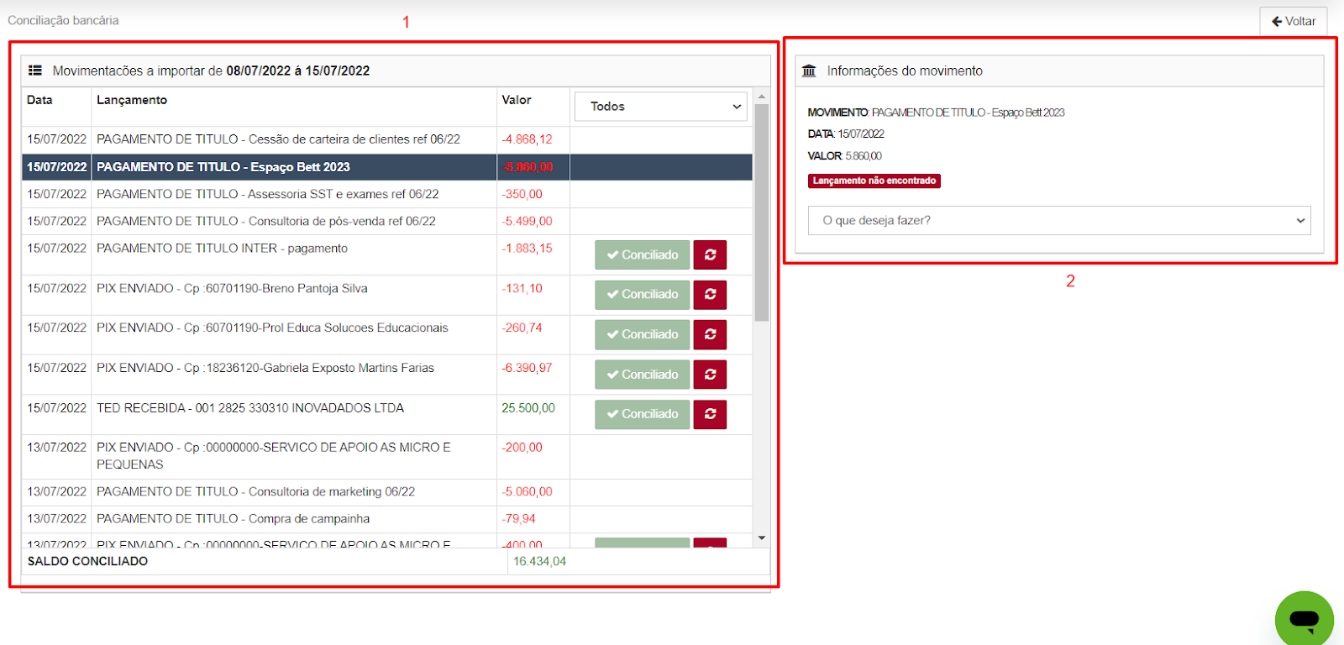Select row PIX ENVIADO Prol Educa Solucoes Educacionais
This screenshot has height=645, width=1344.
(x=387, y=335)
